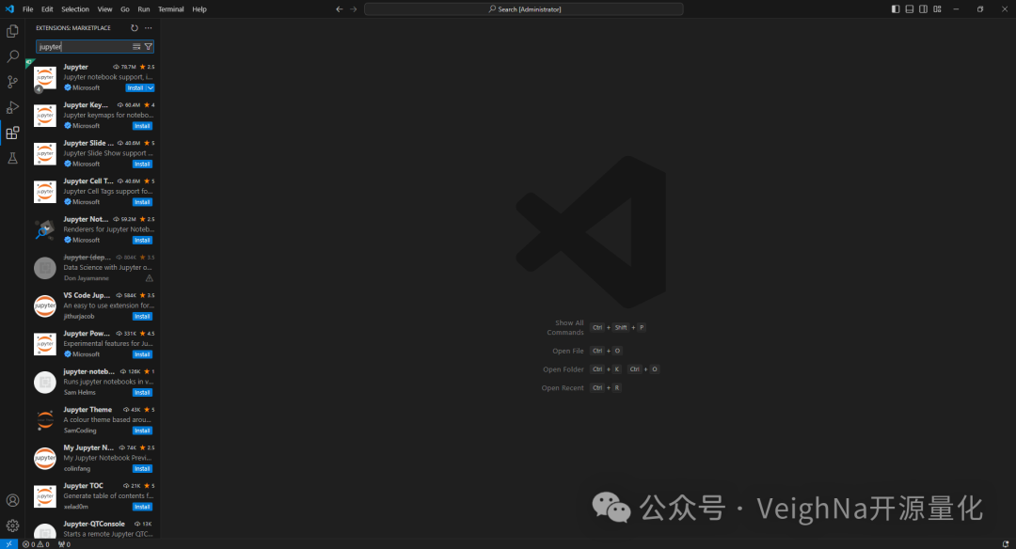Clear extensions search results icon
This screenshot has height=549, width=1016.
tap(136, 46)
